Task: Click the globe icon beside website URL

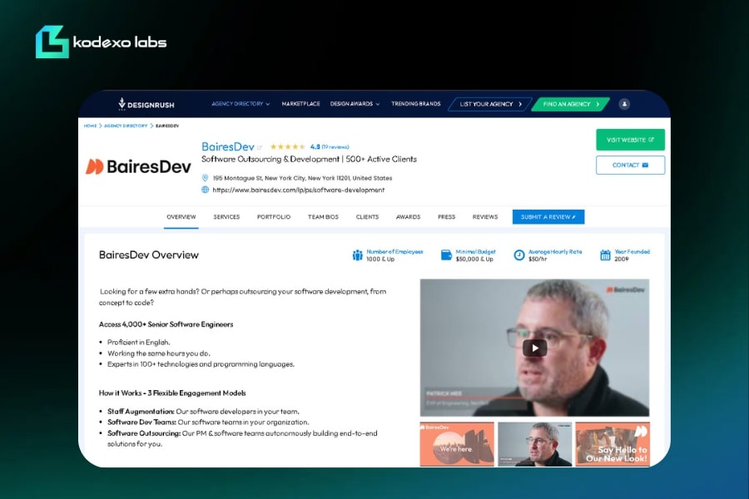Action: tap(205, 190)
